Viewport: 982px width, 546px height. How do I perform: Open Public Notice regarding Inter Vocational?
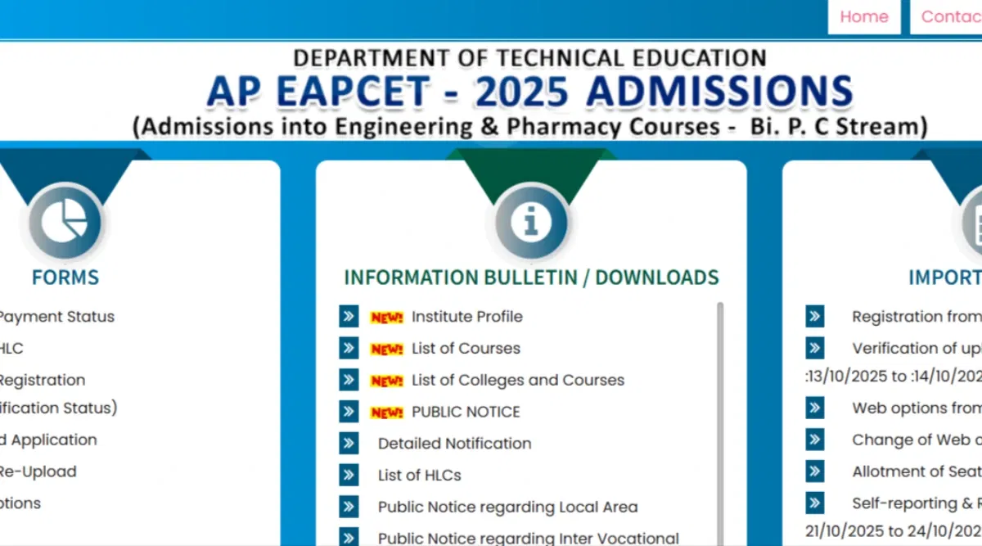[528, 538]
